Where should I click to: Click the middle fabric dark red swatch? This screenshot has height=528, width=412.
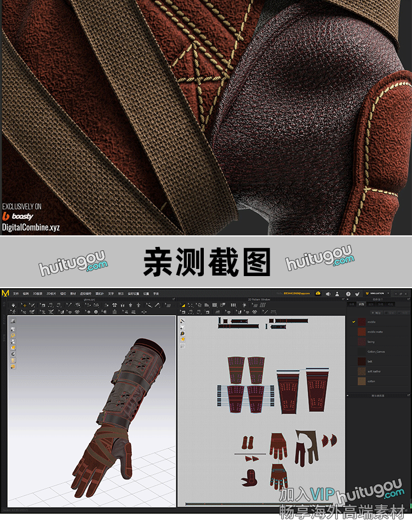[361, 322]
